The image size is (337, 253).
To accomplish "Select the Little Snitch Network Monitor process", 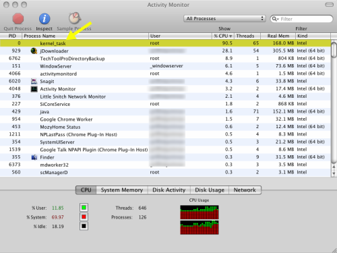I will pyautogui.click(x=165, y=96).
